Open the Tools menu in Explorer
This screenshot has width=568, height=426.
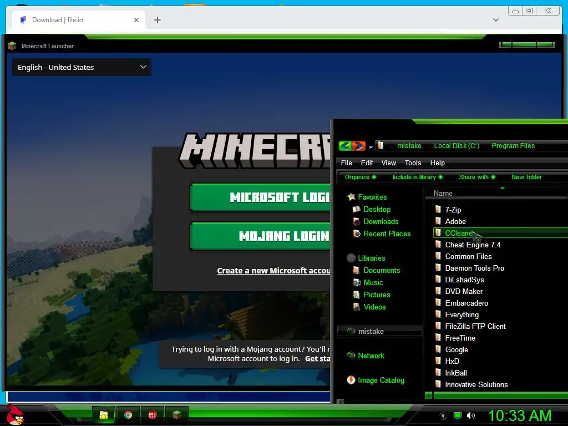[x=413, y=163]
